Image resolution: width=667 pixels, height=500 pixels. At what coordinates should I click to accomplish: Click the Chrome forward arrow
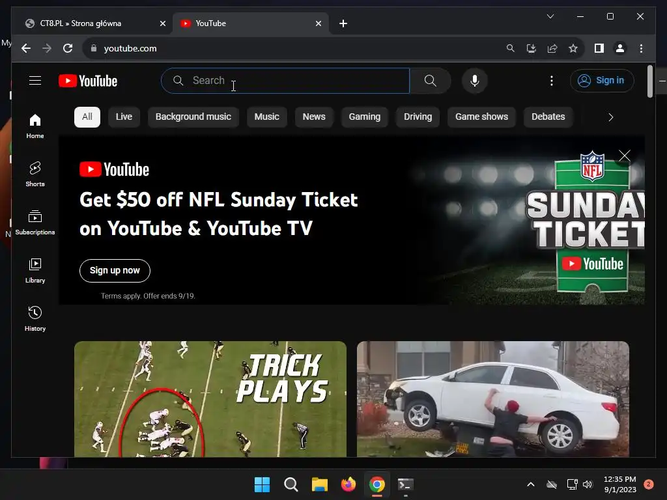pos(47,48)
